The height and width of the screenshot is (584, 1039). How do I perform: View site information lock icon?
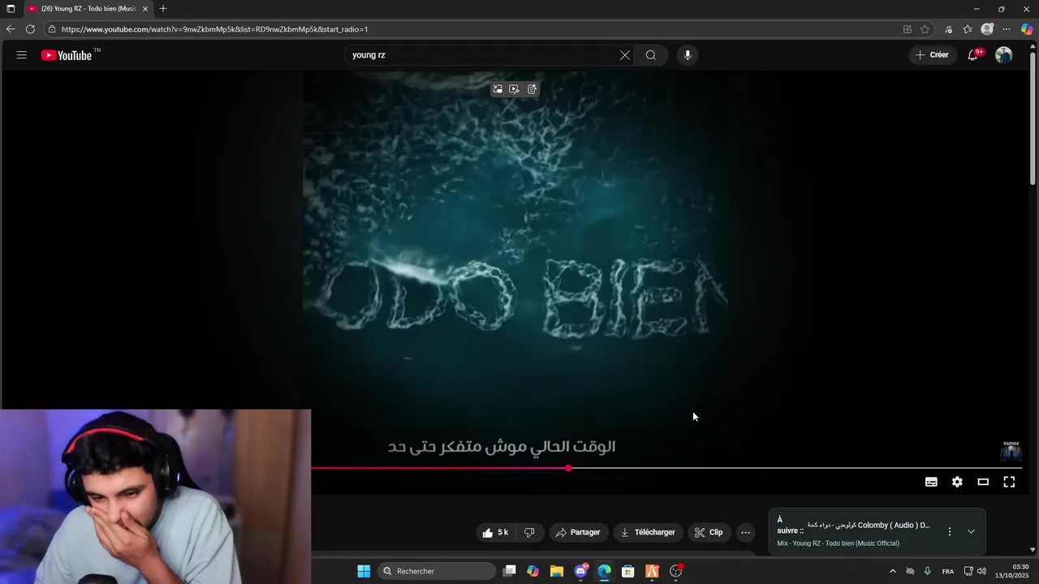52,29
